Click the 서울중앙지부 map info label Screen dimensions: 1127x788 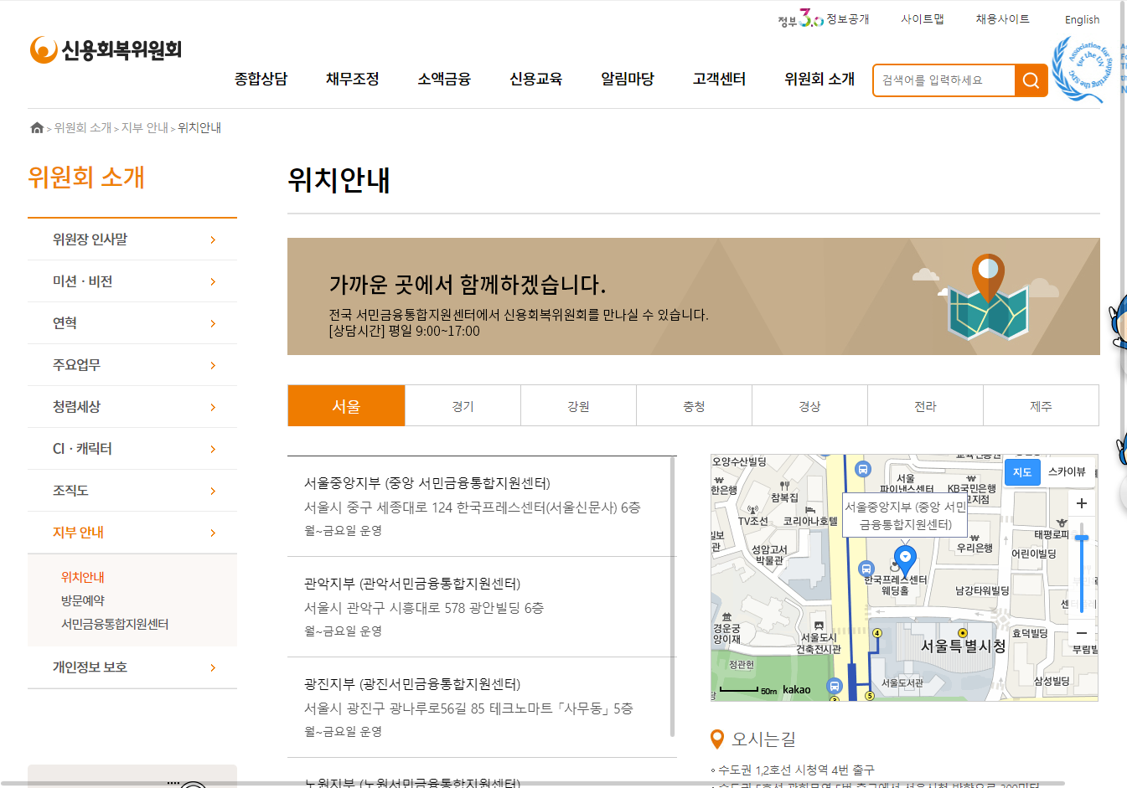(906, 516)
